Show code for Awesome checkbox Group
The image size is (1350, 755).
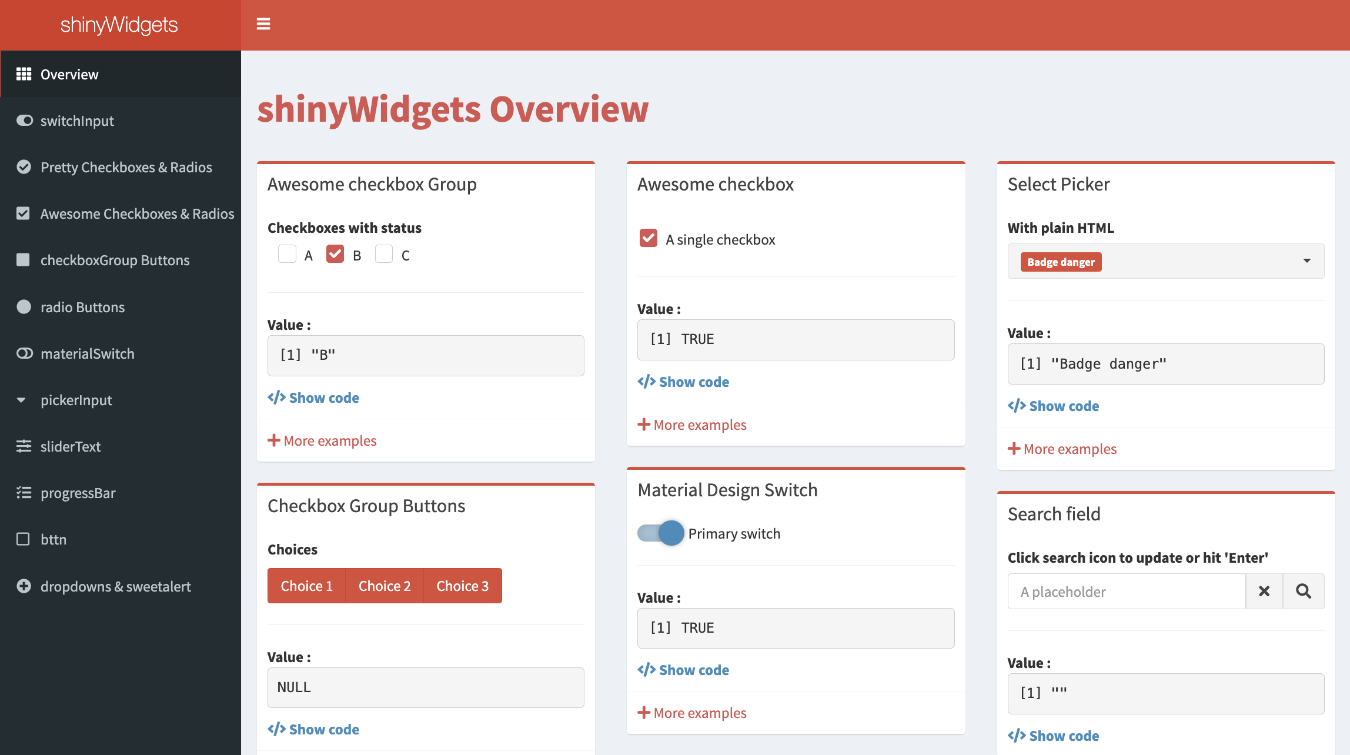pyautogui.click(x=313, y=397)
